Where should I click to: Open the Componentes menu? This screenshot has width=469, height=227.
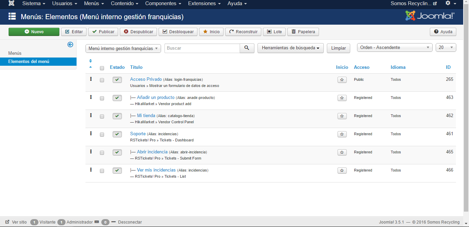point(163,3)
